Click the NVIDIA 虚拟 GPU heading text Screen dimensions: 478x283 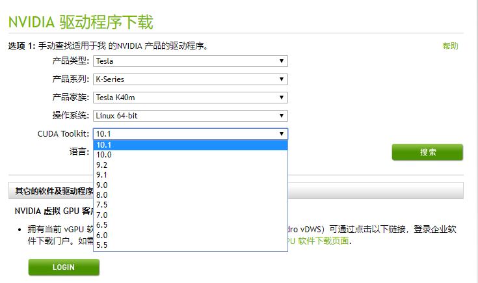[54, 211]
